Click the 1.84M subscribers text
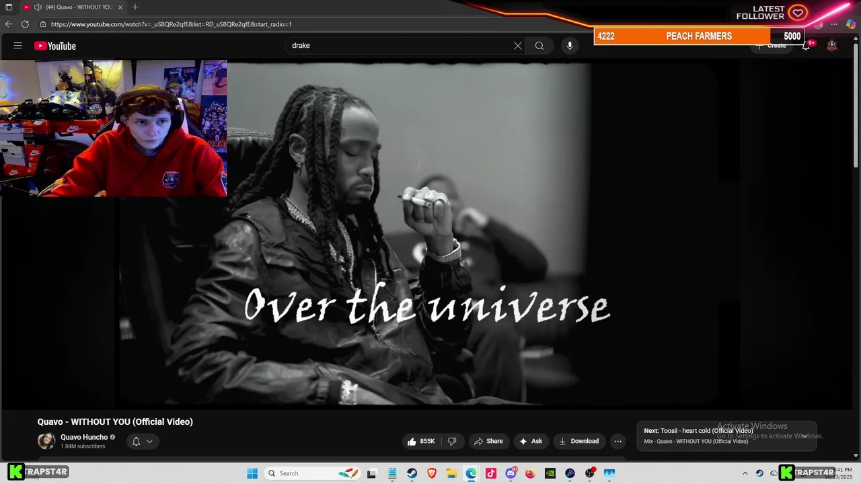Image resolution: width=861 pixels, height=484 pixels. pyautogui.click(x=83, y=446)
